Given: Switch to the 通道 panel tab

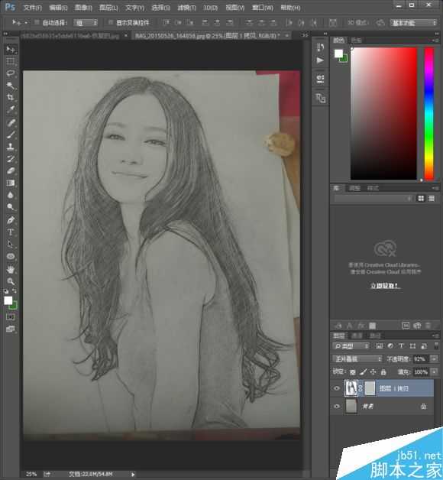Looking at the screenshot, I should 357,336.
